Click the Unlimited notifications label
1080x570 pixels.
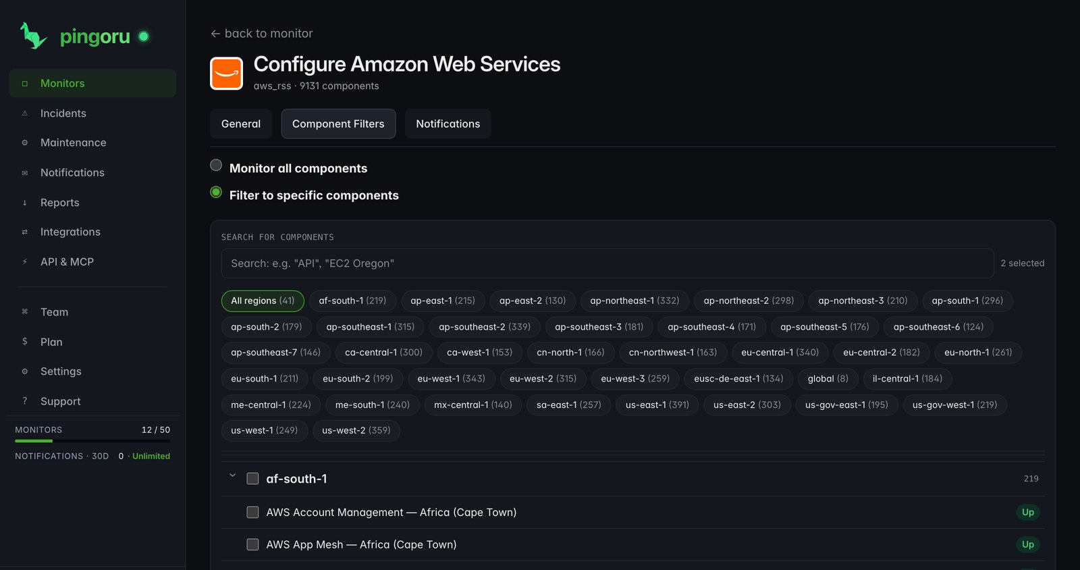click(151, 457)
